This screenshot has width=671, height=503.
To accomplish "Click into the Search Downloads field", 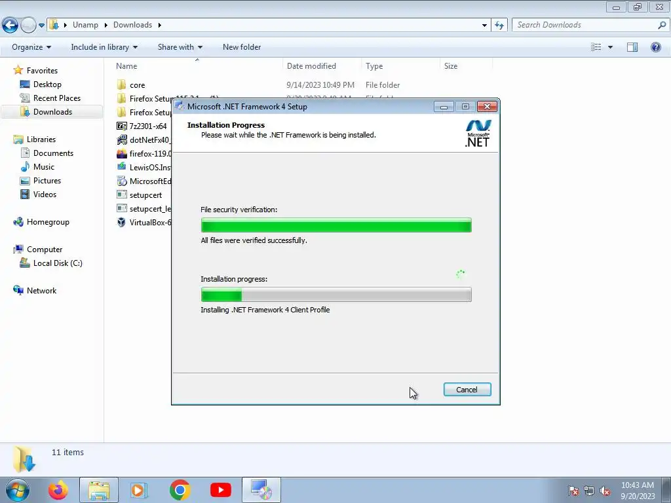I will [x=584, y=25].
